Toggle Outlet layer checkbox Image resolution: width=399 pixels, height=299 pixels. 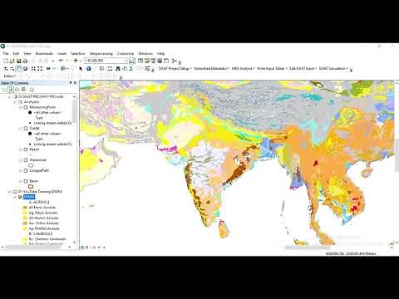(x=26, y=128)
